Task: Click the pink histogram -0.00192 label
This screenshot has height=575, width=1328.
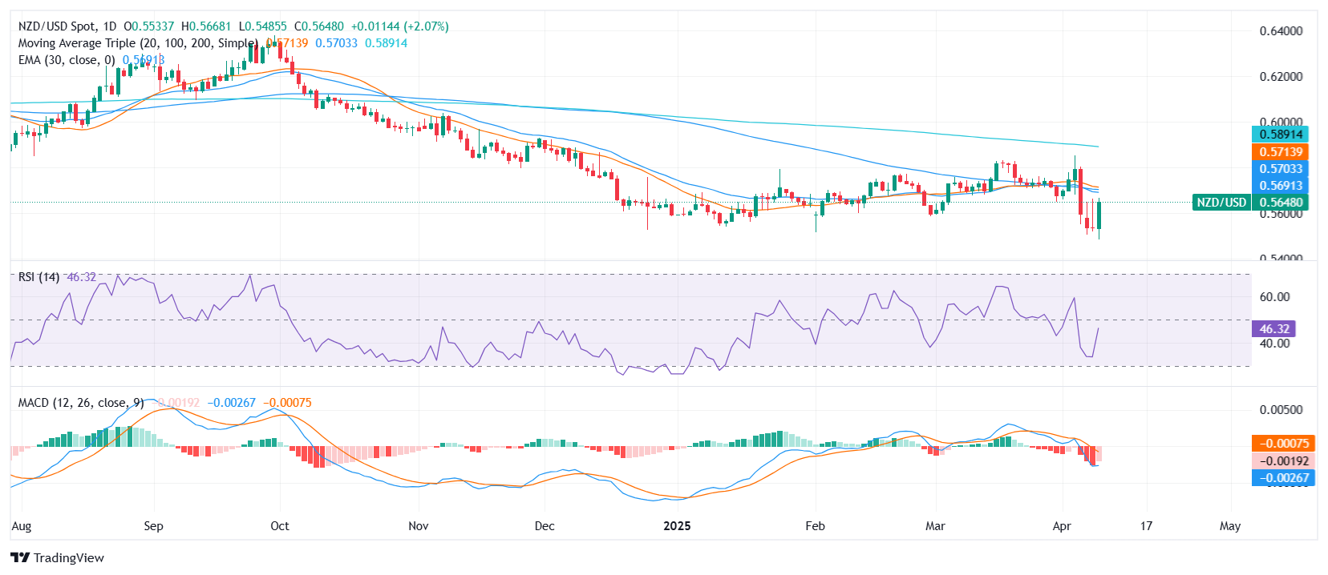Action: click(1282, 461)
